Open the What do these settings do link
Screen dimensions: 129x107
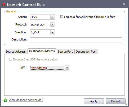(x=26, y=100)
